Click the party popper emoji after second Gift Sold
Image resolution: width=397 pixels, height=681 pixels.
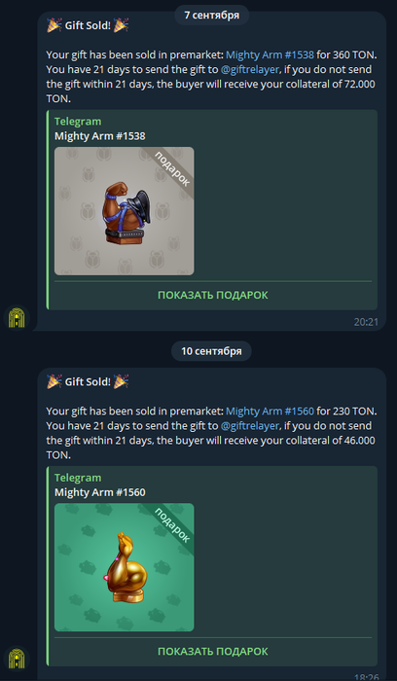[x=122, y=381]
